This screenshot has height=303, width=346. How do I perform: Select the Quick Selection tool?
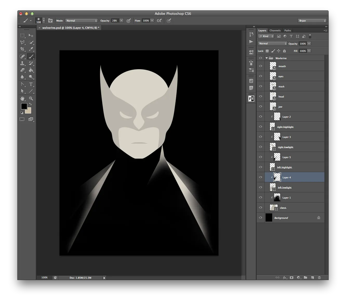tap(31, 42)
